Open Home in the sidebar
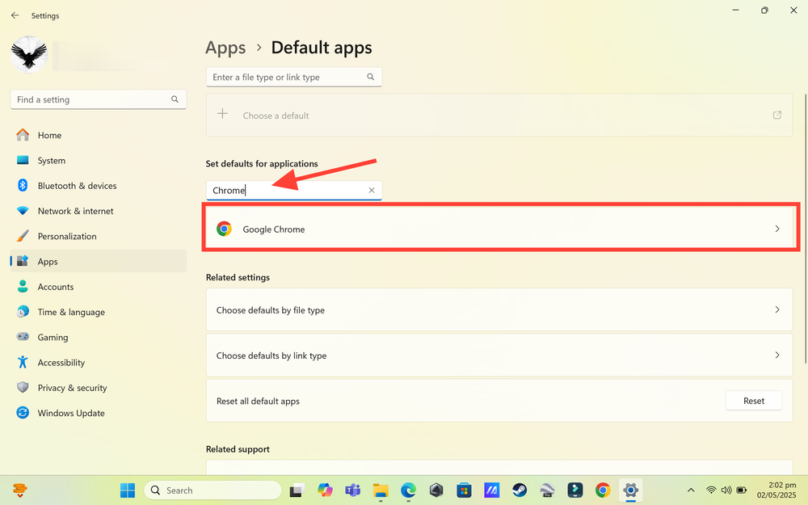Screen dimensions: 808x505 pos(99,135)
